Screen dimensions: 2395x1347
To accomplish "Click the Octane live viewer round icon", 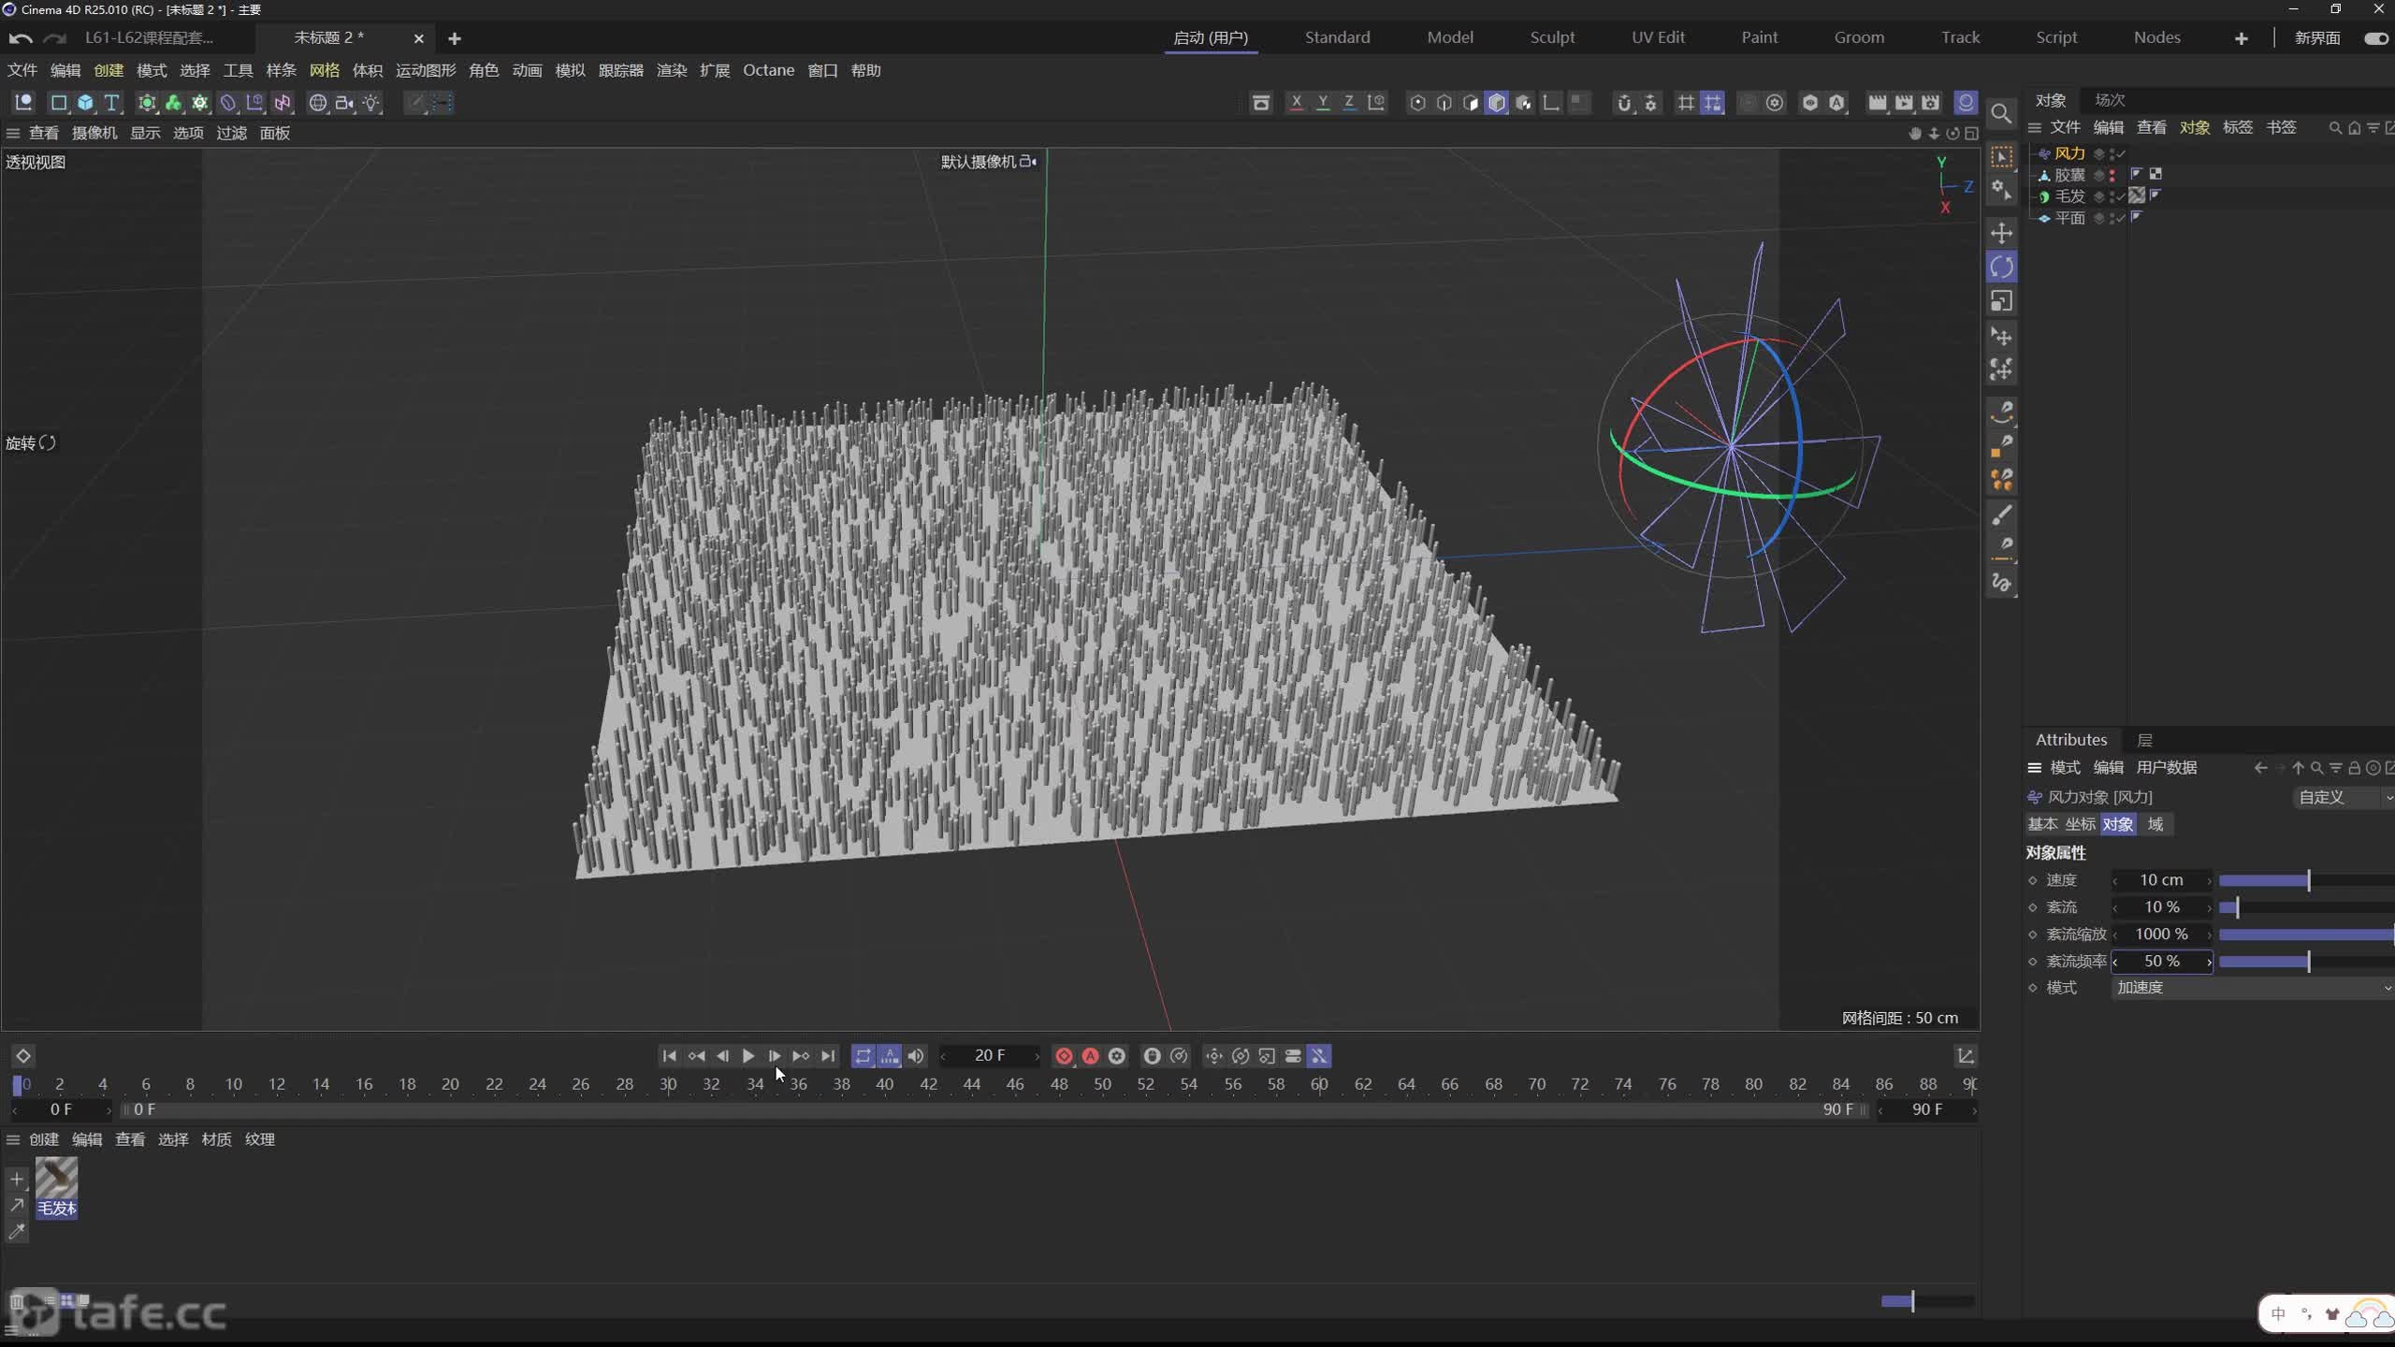I will (1966, 103).
